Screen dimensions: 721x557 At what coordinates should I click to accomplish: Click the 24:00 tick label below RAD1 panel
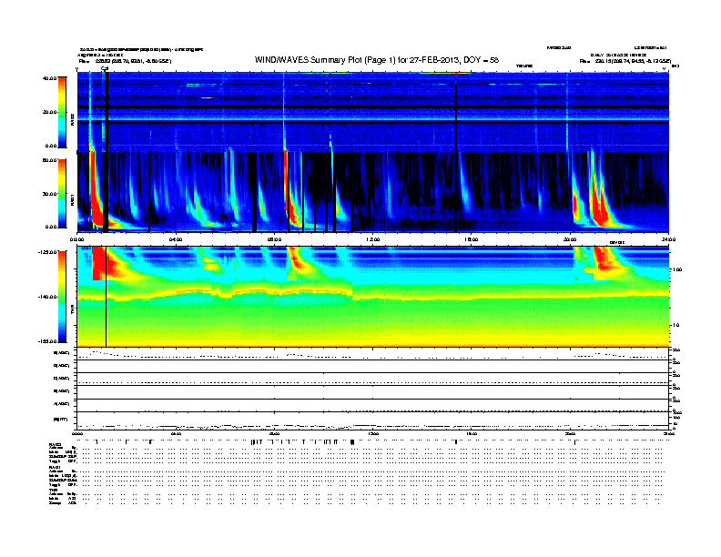(668, 239)
